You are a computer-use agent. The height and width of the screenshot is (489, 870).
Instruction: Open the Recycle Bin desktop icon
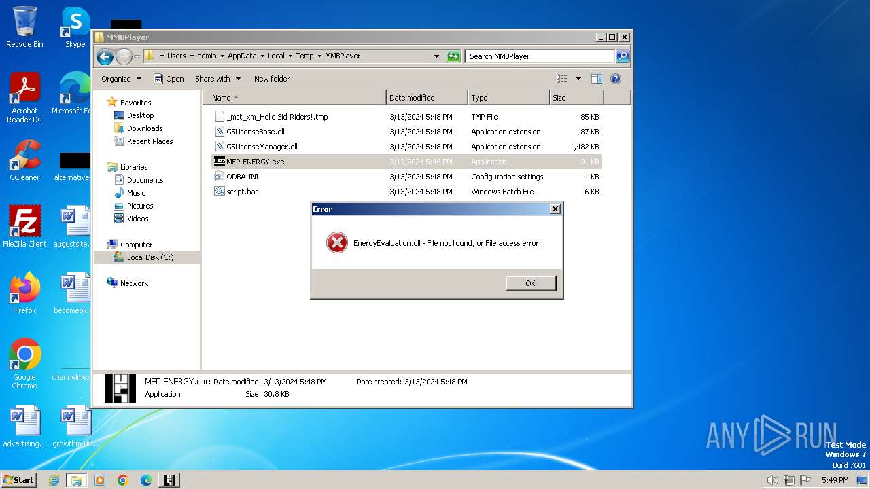[x=24, y=27]
